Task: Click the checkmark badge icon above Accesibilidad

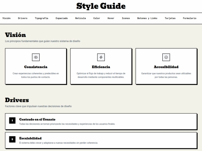Action: (166, 57)
